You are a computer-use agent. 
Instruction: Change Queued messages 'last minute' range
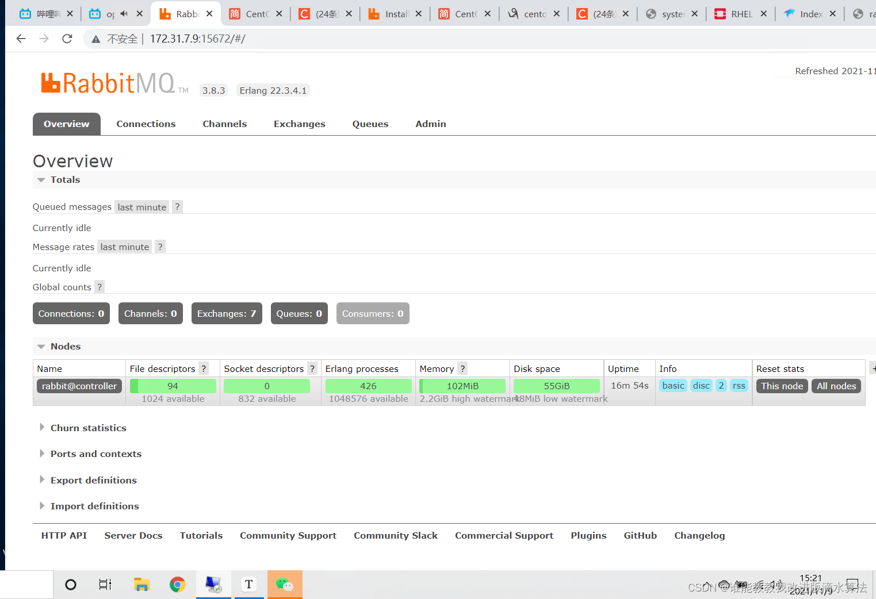tap(142, 207)
